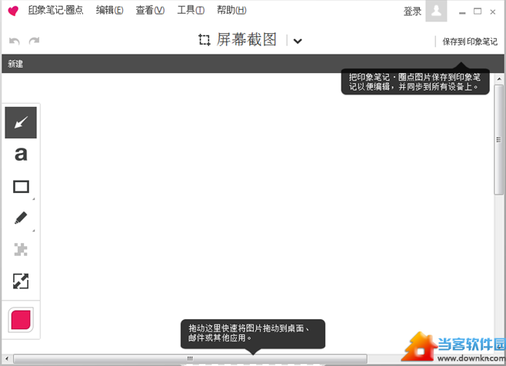The width and height of the screenshot is (506, 366).
Task: Select the Text tool marked 'a'
Action: [x=21, y=154]
